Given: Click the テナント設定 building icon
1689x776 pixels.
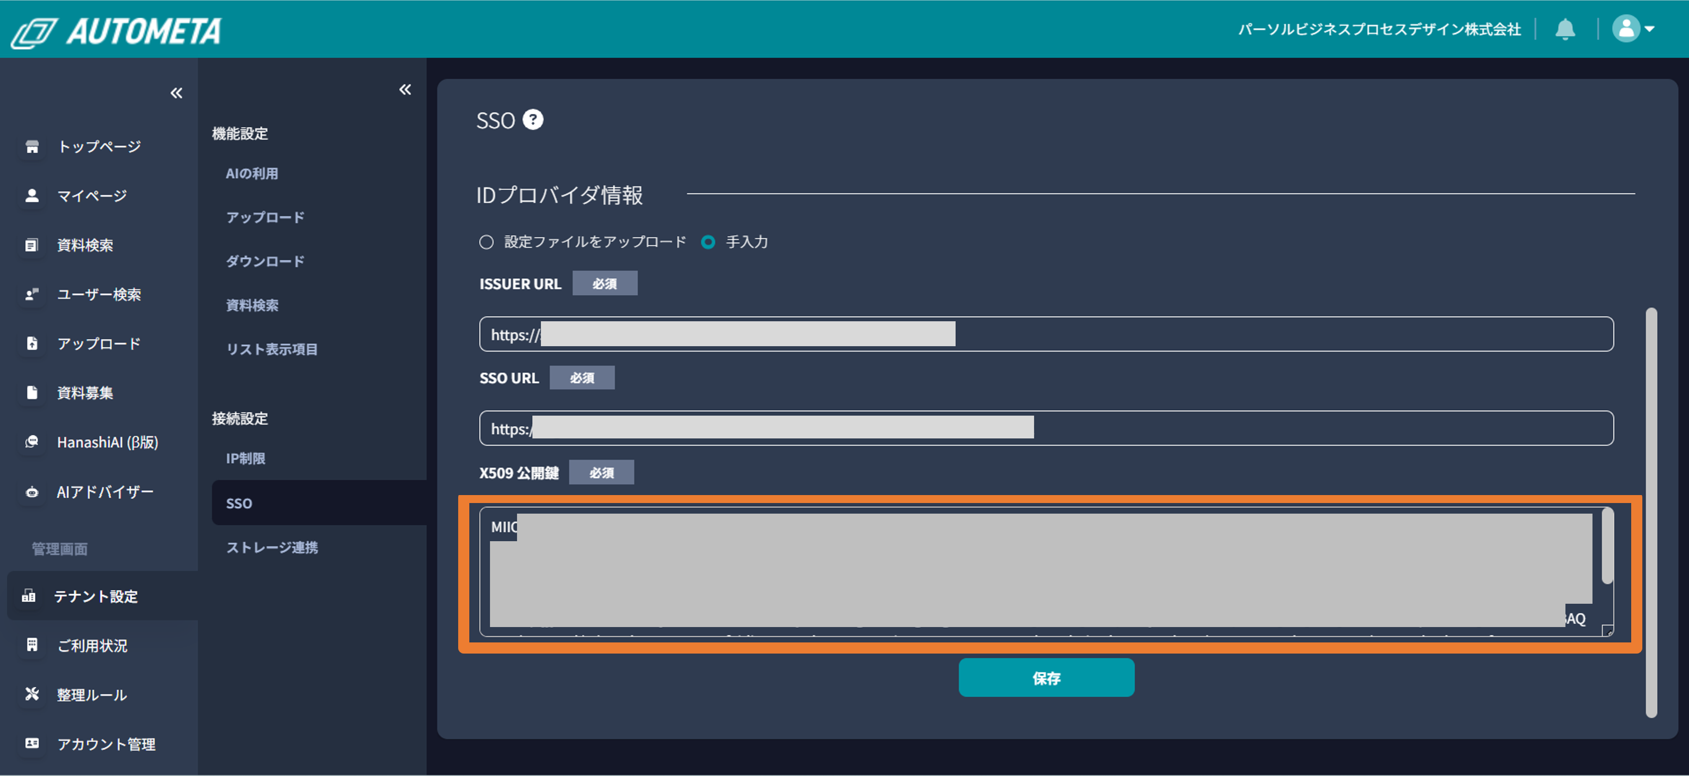Looking at the screenshot, I should 29,596.
